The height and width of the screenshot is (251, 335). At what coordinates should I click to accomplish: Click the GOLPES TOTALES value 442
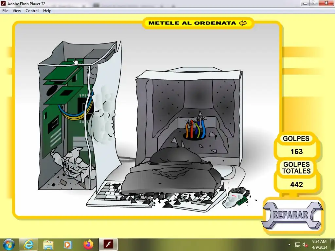point(296,185)
